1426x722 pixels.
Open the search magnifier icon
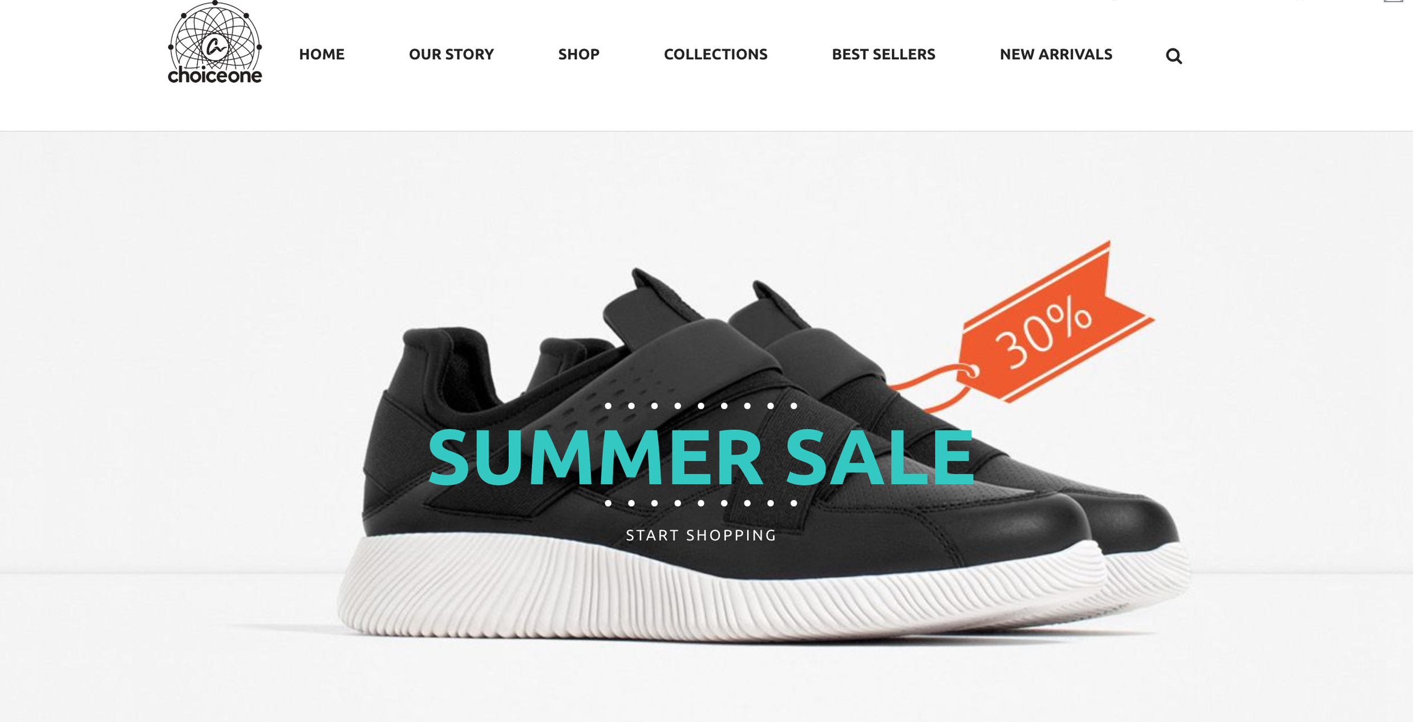point(1173,56)
